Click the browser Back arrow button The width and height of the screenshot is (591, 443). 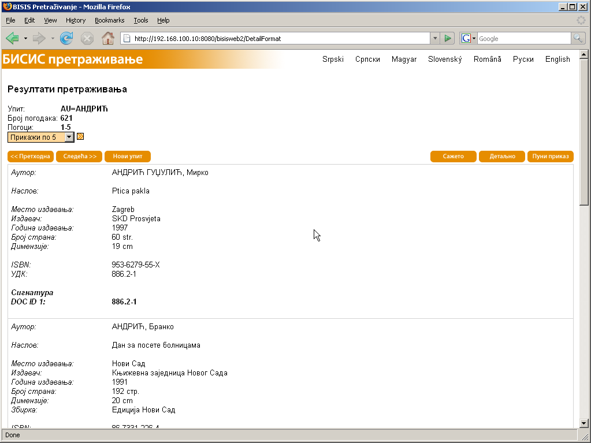[12, 38]
